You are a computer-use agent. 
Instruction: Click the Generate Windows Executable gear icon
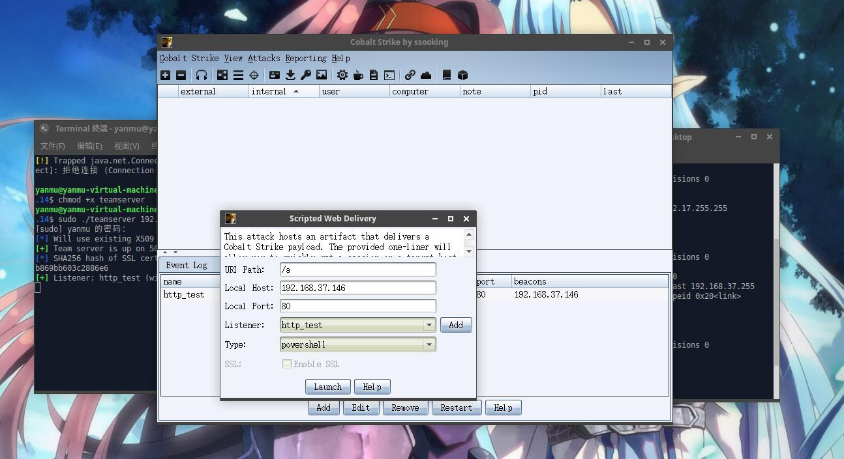pos(342,76)
